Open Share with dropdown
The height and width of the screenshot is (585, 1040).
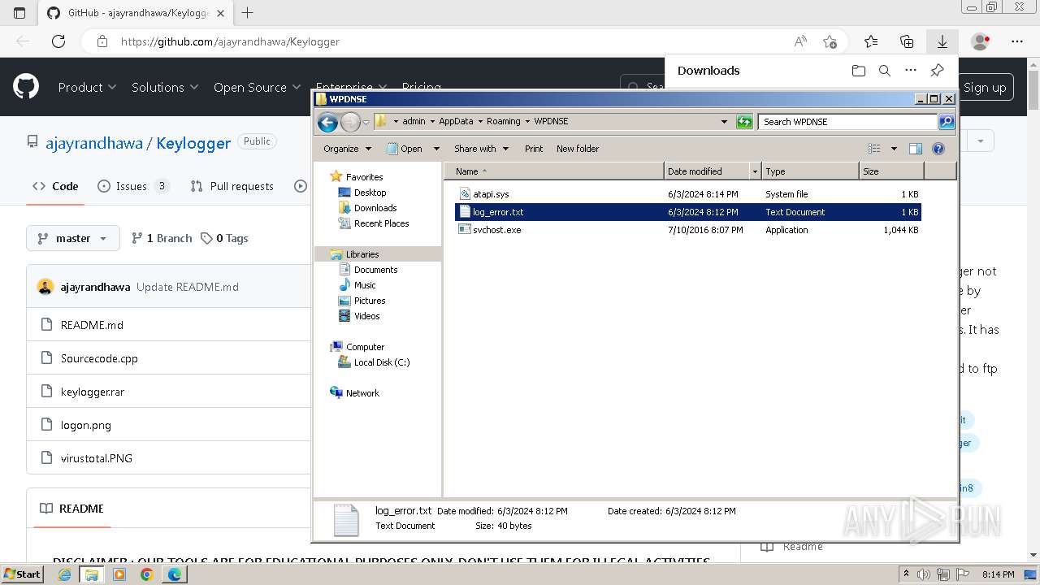tap(481, 149)
